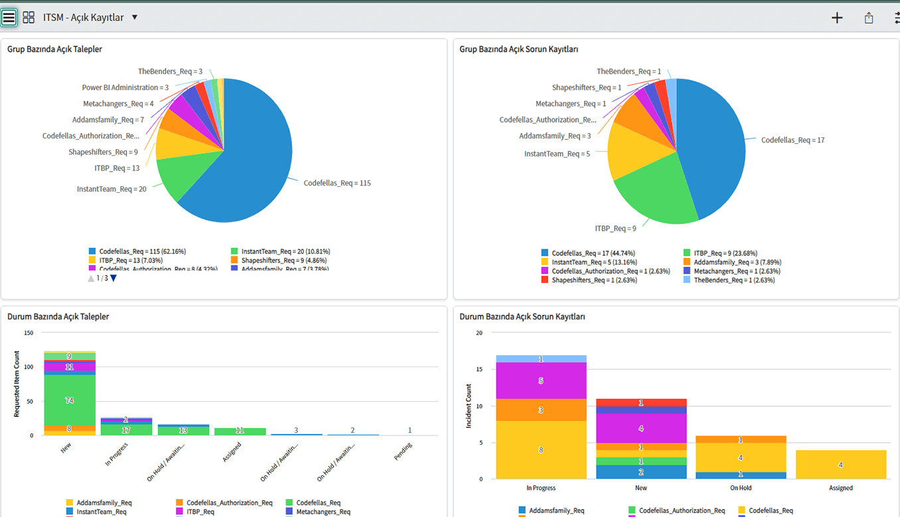Toggle Metachangers_Req = 1 (2.63%) legend swatch
Screen dimensions: 900x517
pos(687,271)
